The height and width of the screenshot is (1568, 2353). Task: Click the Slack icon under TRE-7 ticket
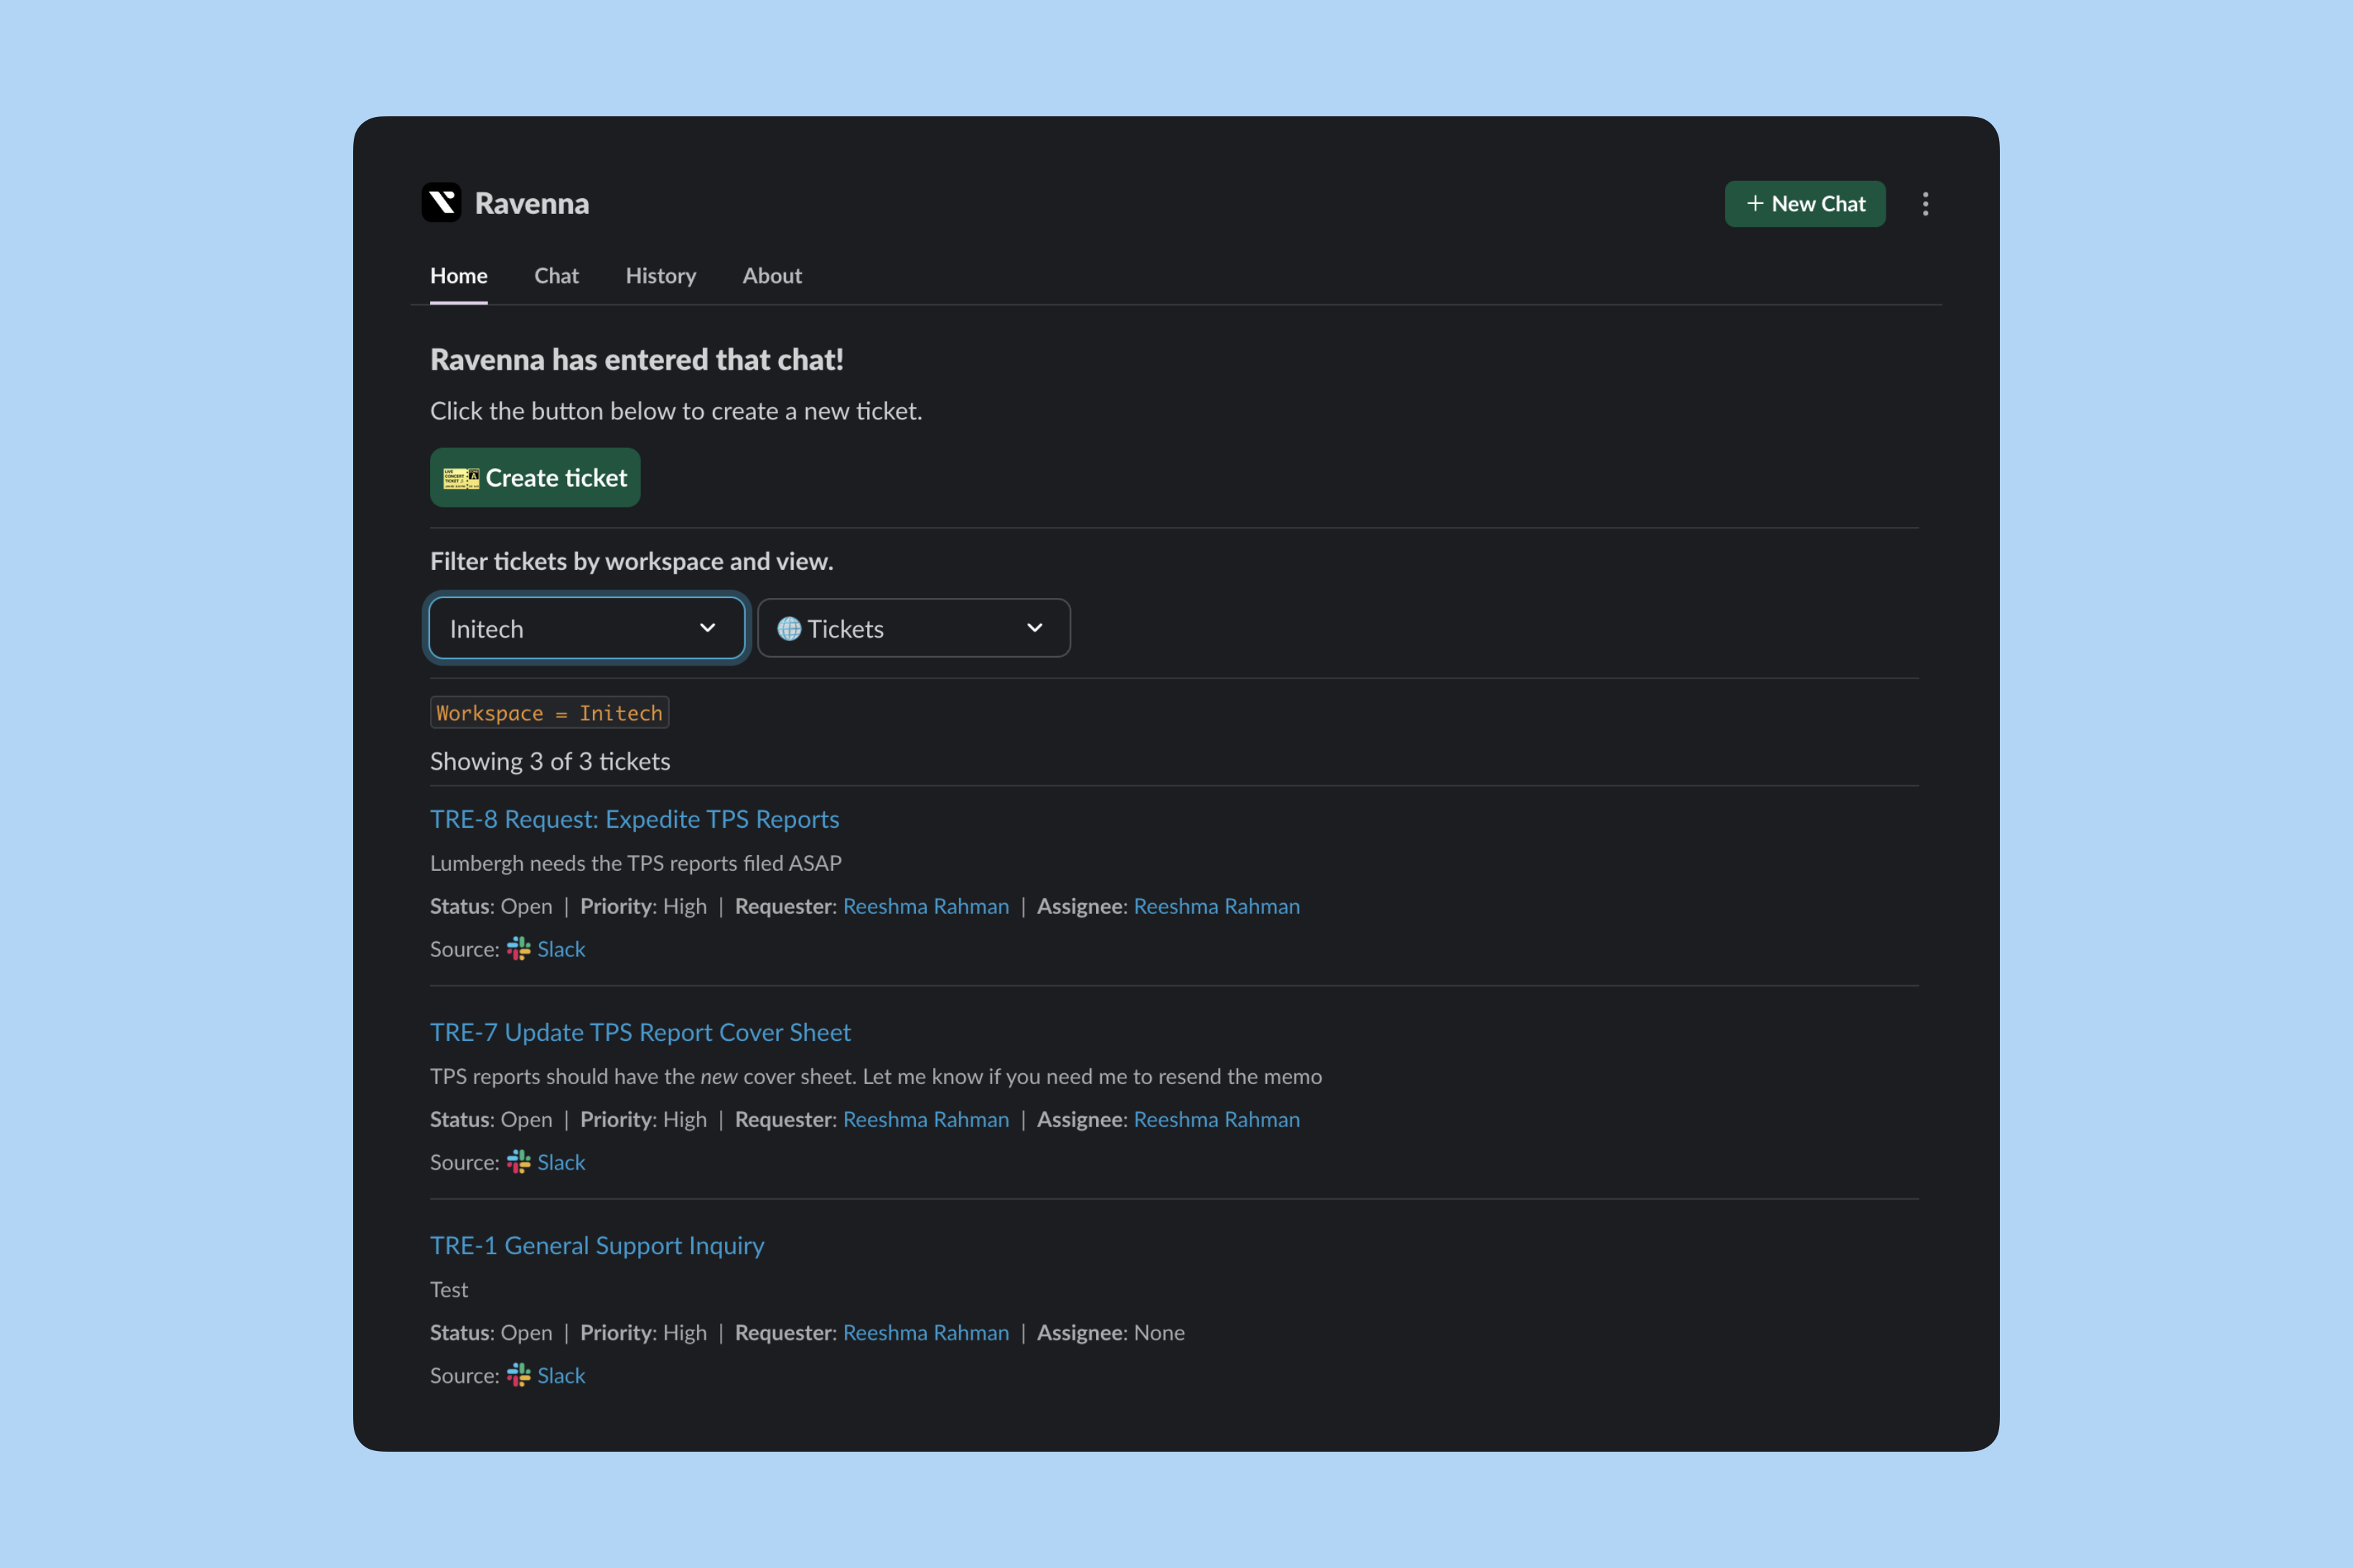click(519, 1161)
